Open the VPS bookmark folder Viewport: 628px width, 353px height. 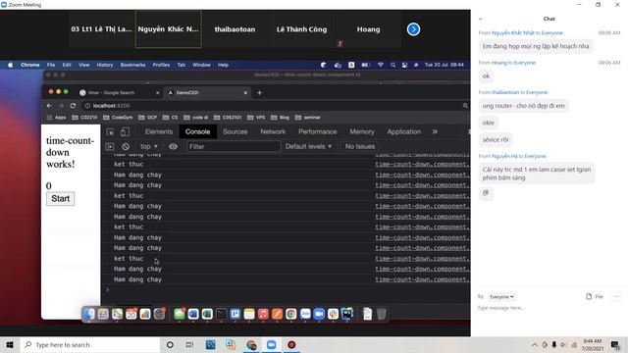256,118
